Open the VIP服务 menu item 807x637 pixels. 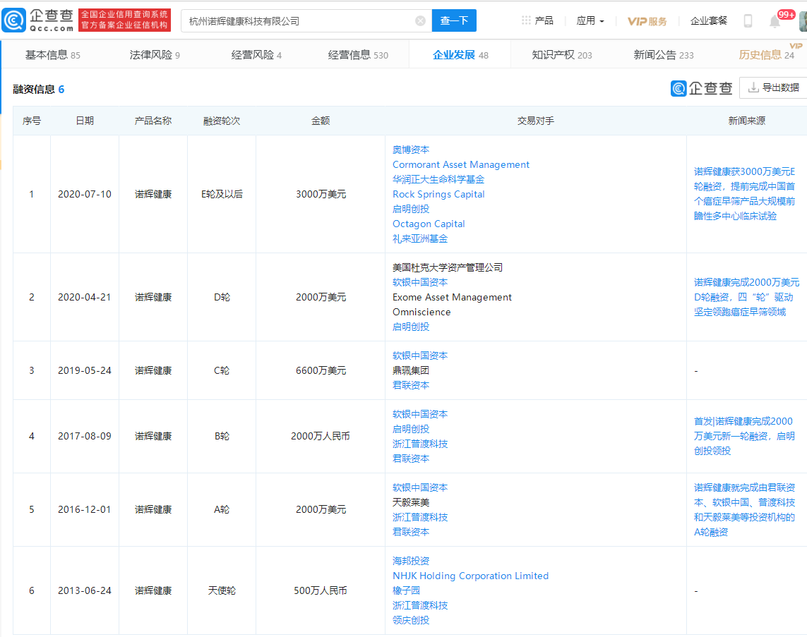(x=647, y=21)
